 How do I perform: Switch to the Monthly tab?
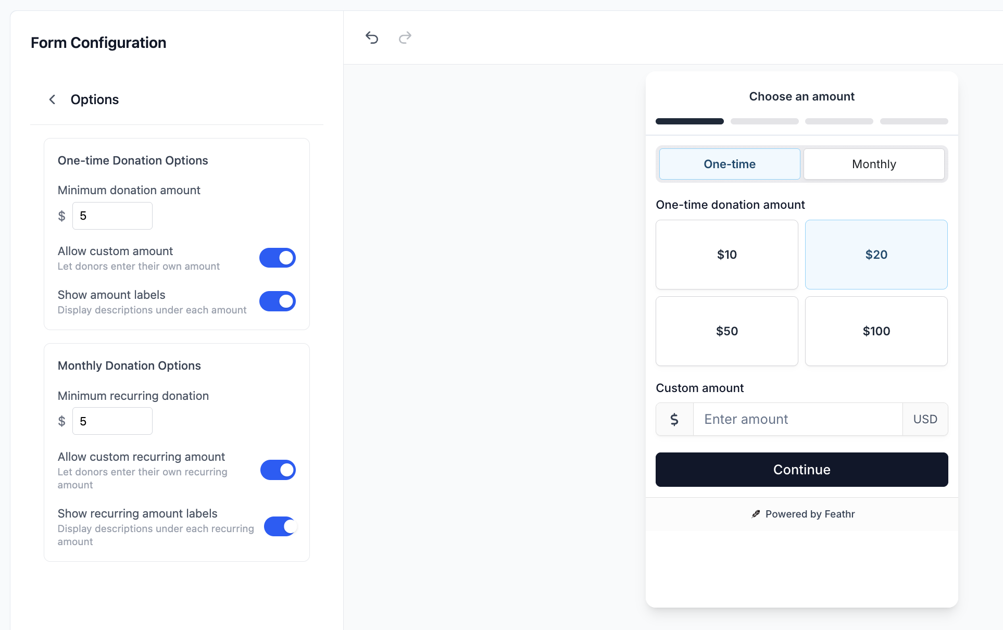(874, 164)
